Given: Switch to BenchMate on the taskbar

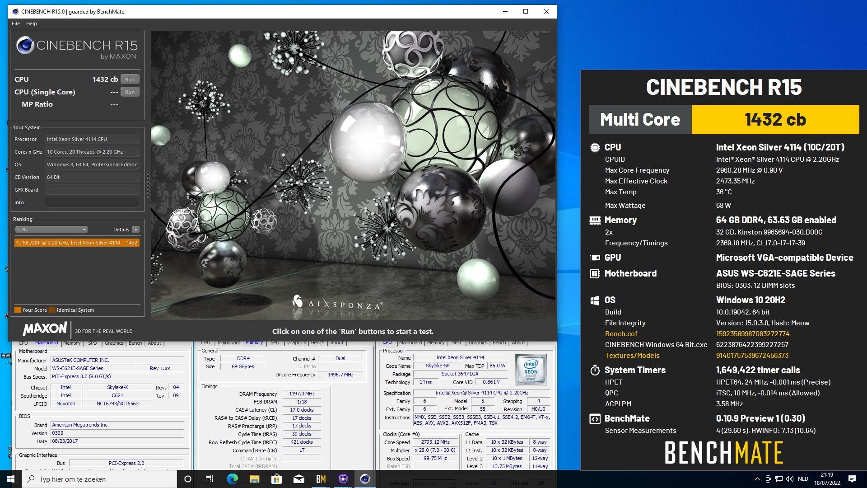Looking at the screenshot, I should coord(321,479).
